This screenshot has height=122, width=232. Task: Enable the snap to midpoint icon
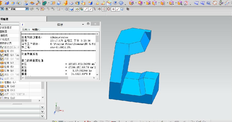pyautogui.click(x=91, y=9)
